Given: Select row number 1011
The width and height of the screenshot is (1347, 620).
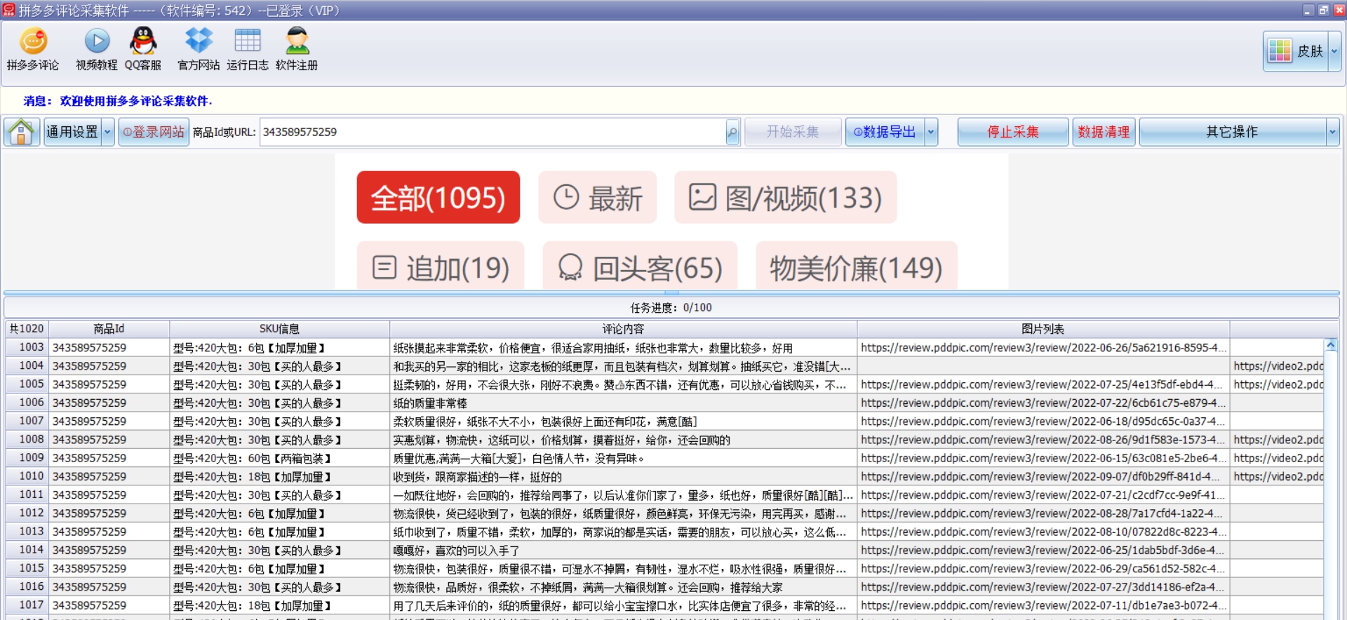Looking at the screenshot, I should pyautogui.click(x=27, y=494).
